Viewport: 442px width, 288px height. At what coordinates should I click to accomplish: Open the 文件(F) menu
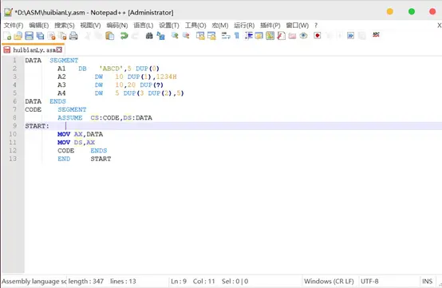(14, 26)
